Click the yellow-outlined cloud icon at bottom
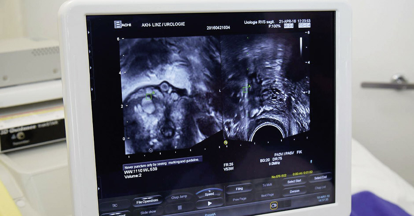The height and width of the screenshot is (216, 414). click(274, 205)
